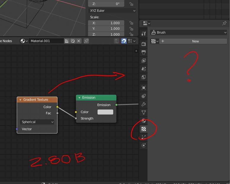Image resolution: width=230 pixels, height=184 pixels.
Task: Open the Output properties tab with printer icon
Action: point(144,52)
